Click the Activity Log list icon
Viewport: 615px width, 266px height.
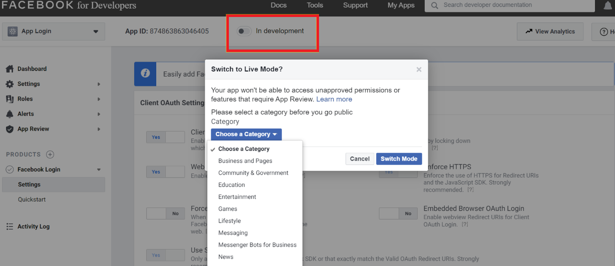point(10,226)
